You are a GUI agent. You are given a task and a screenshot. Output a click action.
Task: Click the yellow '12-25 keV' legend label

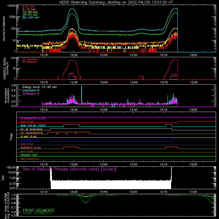click(x=30, y=12)
